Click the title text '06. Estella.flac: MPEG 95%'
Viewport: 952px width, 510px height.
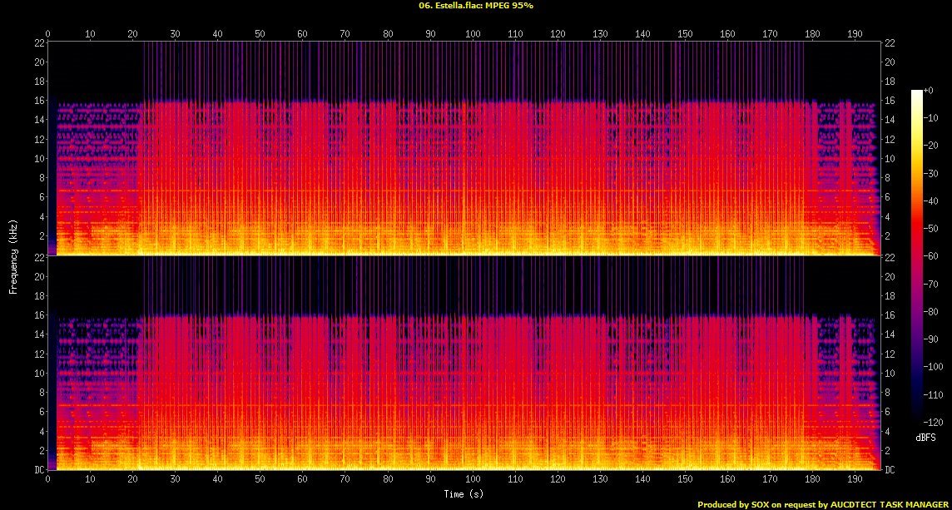click(475, 5)
